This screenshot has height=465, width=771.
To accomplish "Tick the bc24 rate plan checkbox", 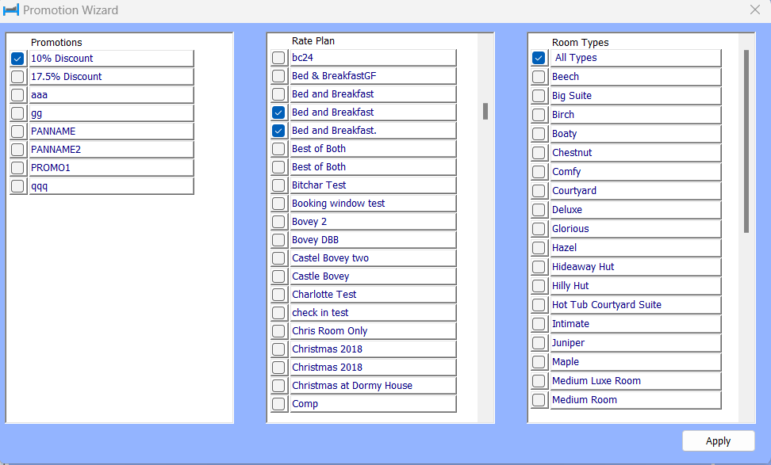I will [x=278, y=58].
